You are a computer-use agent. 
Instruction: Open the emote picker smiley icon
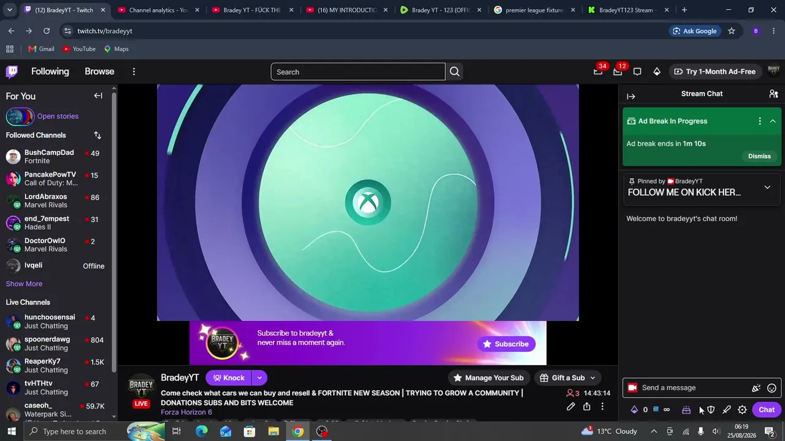point(772,388)
